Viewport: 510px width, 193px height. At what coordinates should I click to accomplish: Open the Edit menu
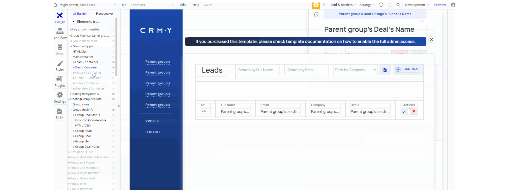coord(183,5)
